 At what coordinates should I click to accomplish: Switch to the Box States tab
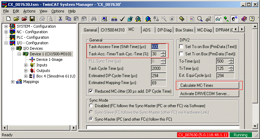point(185,30)
